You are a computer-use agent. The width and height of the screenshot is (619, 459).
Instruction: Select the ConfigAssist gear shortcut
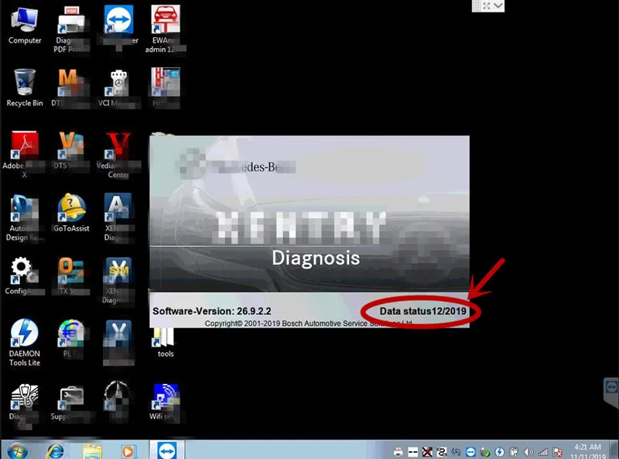(25, 276)
